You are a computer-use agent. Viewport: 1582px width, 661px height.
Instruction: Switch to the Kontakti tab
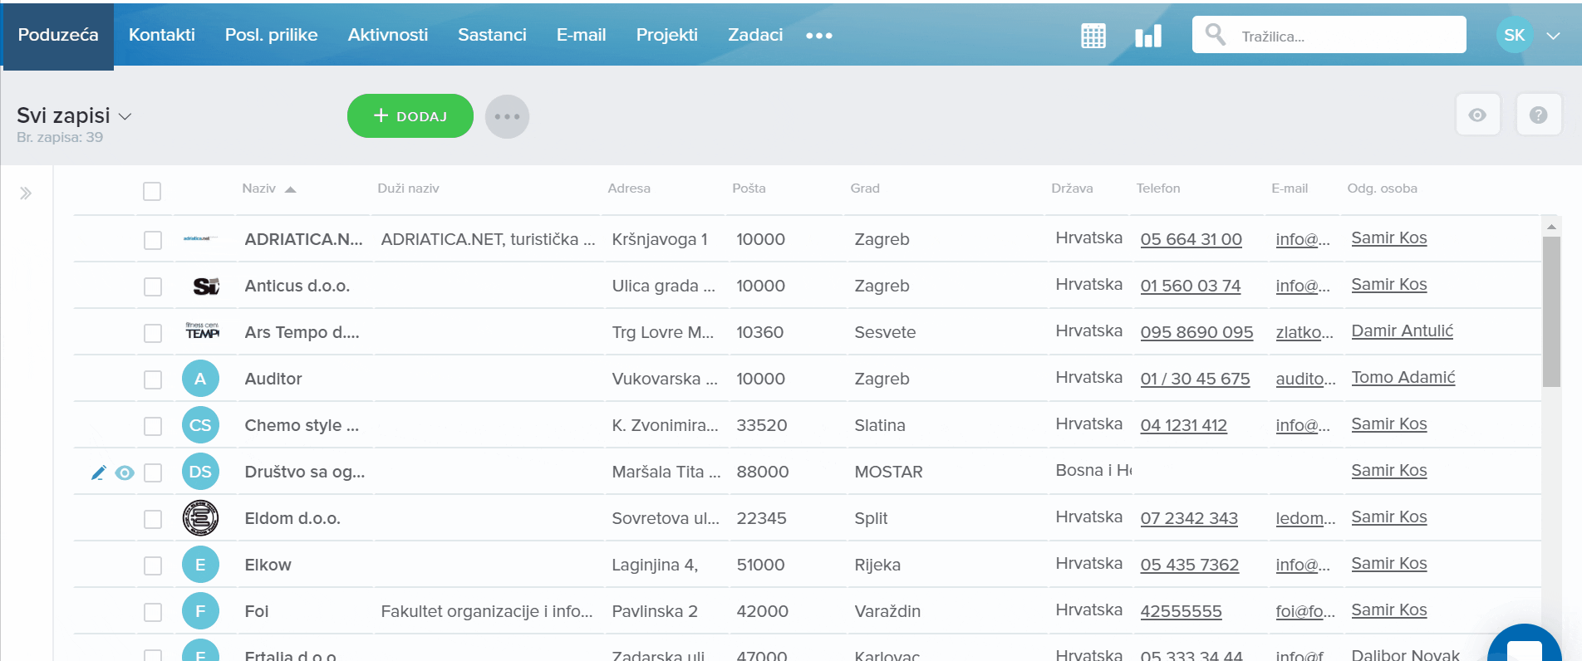pos(161,35)
